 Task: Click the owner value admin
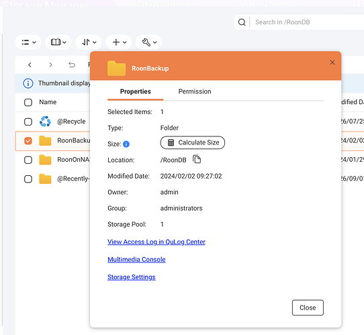click(169, 192)
